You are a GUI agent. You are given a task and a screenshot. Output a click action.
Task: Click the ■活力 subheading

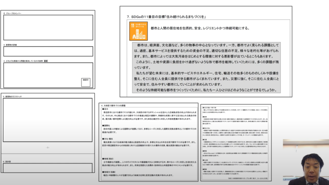[105, 109]
